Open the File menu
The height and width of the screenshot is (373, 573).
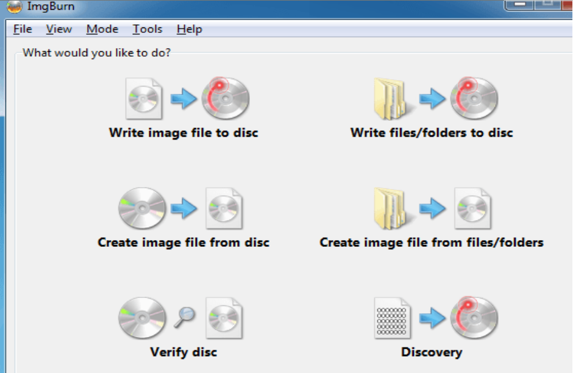pos(23,29)
